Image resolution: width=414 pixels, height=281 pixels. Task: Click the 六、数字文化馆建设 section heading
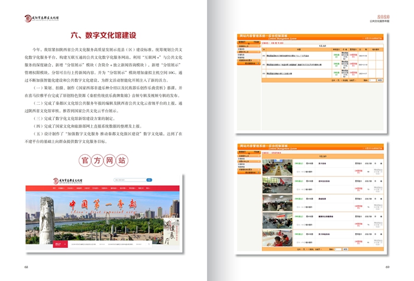(103, 35)
